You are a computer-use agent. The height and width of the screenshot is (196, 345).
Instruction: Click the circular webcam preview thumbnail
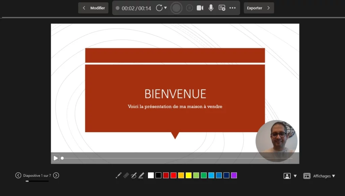(276, 141)
